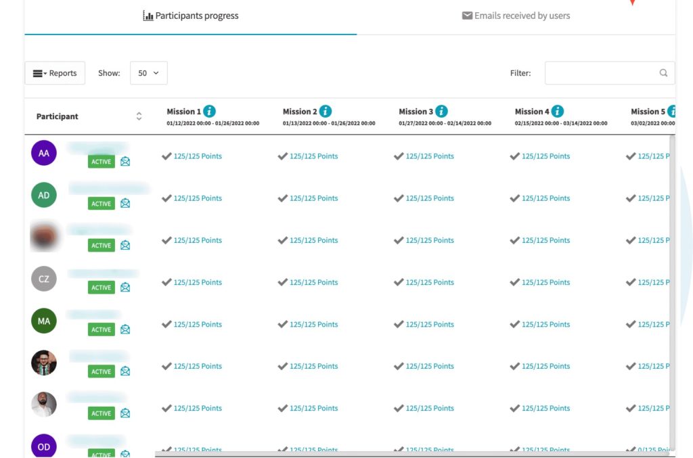This screenshot has height=458, width=693.
Task: Open blurred-avatar row's Mission 2 points
Action: point(314,239)
